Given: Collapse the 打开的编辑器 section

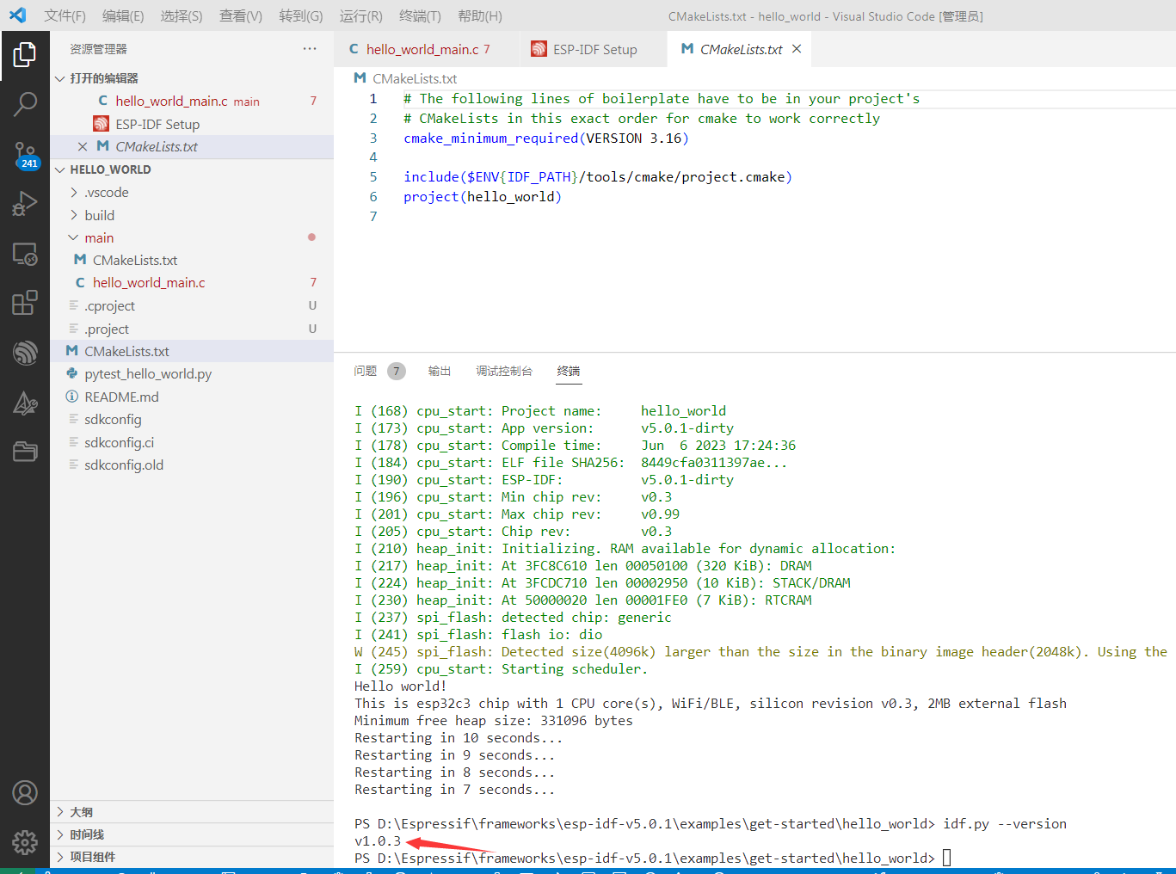Looking at the screenshot, I should tap(192, 78).
